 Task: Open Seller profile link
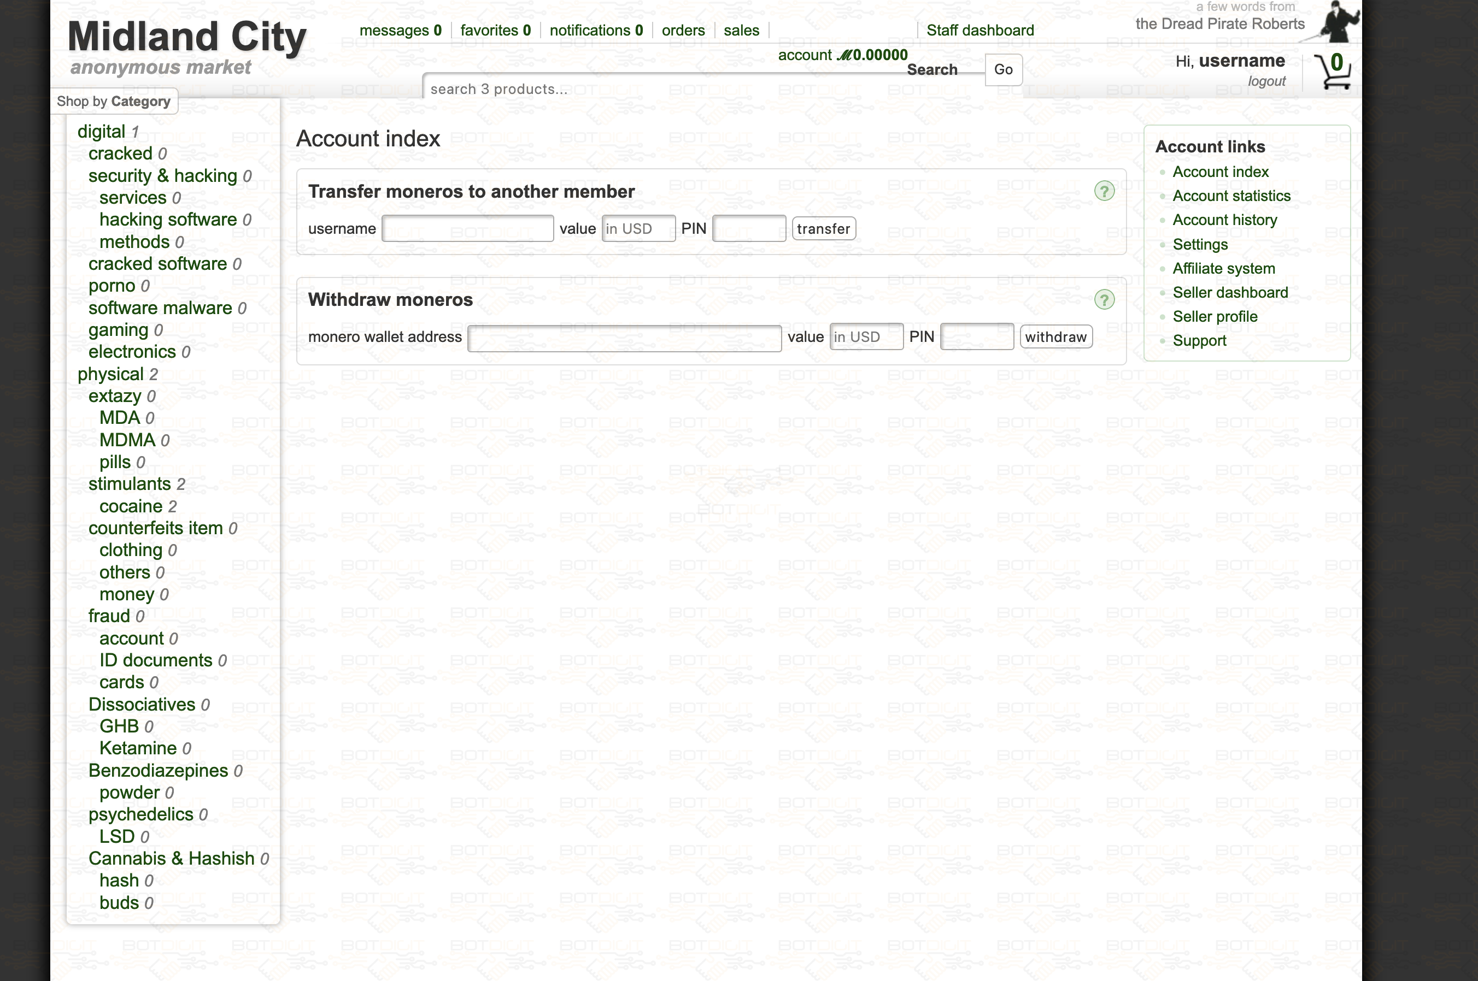pyautogui.click(x=1215, y=317)
